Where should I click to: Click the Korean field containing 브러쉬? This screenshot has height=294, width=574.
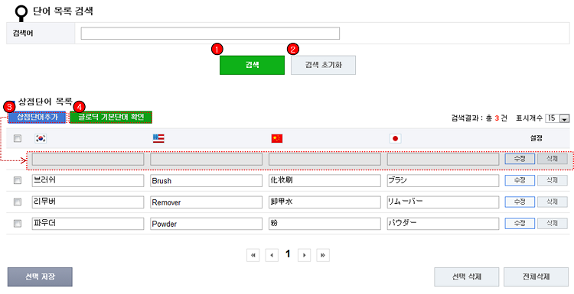(88, 181)
